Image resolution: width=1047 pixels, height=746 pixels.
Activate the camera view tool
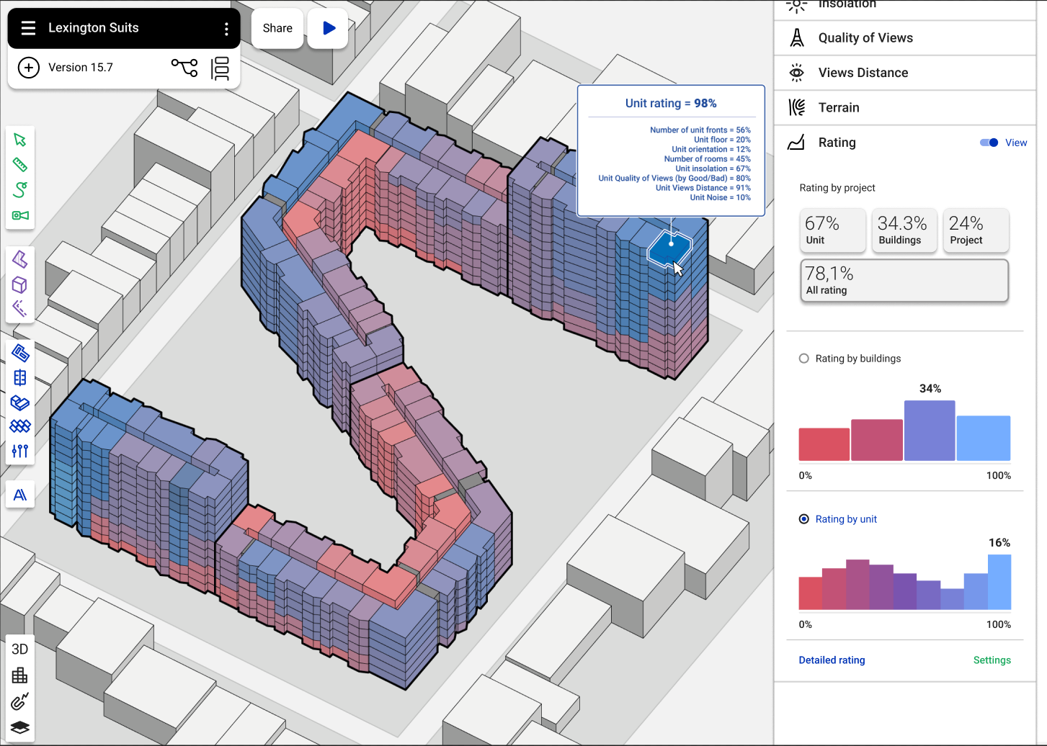pyautogui.click(x=19, y=215)
